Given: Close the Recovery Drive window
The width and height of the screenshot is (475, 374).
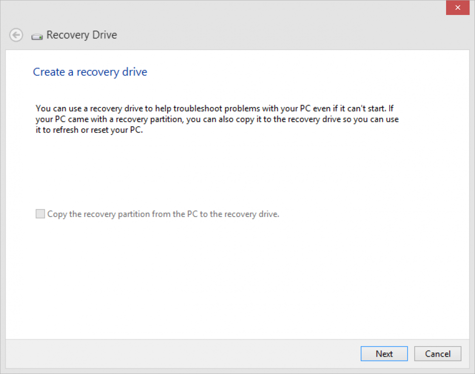Looking at the screenshot, I should [x=460, y=7].
